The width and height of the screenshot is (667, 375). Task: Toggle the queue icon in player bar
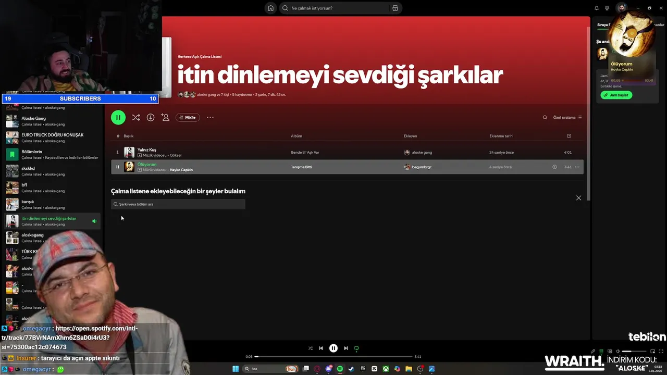tap(601, 352)
